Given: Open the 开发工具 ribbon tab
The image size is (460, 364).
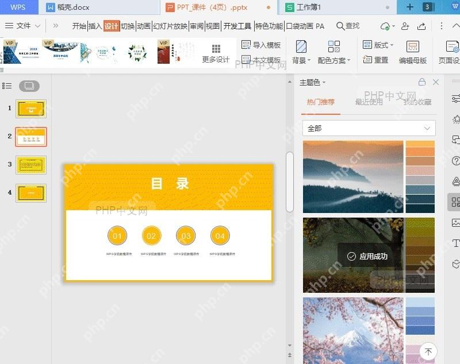Looking at the screenshot, I should [237, 26].
